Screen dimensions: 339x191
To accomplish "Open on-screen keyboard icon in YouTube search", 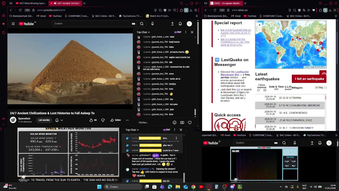I will pyautogui.click(x=133, y=24).
